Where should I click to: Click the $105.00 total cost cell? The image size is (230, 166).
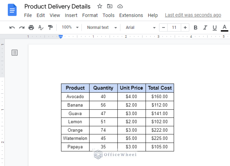click(160, 147)
